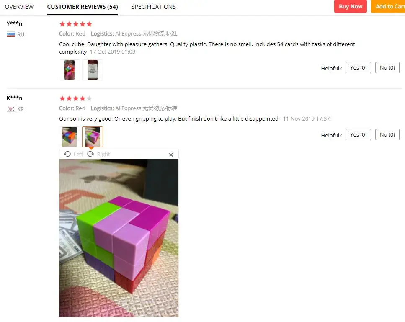This screenshot has width=405, height=322.
Task: Select the CUSTOMER REVIEWS (54) tab
Action: pyautogui.click(x=83, y=7)
